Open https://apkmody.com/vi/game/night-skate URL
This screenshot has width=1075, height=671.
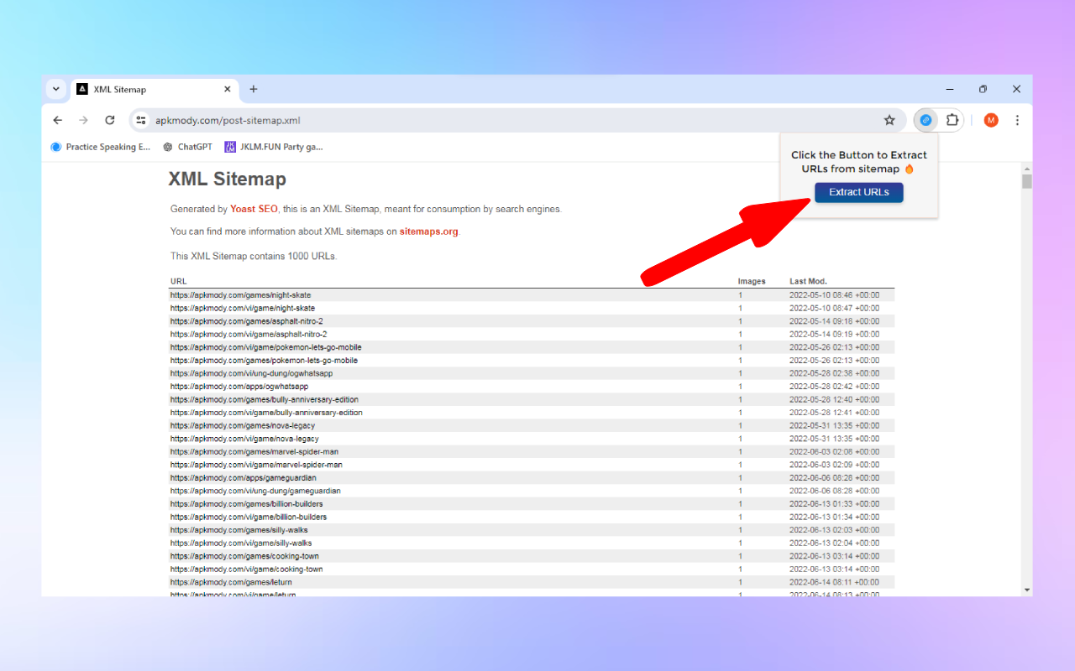[x=243, y=308]
